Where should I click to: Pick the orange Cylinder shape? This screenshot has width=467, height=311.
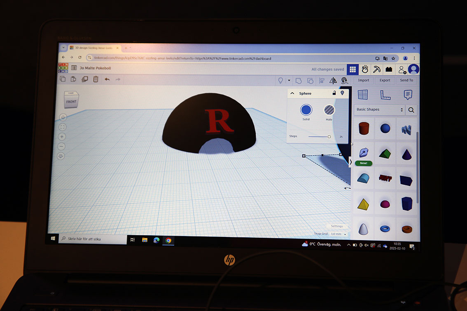[364, 129]
